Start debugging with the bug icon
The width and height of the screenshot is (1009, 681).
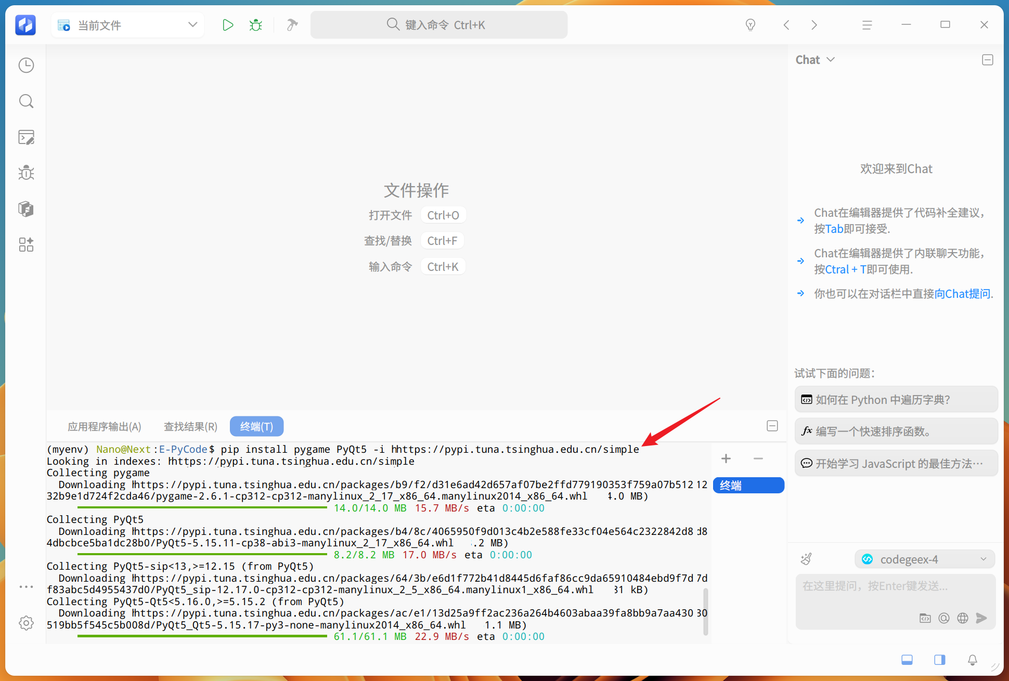coord(255,25)
